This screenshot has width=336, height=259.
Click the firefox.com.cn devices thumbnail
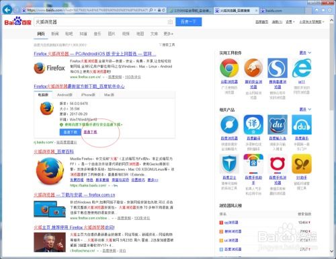click(50, 209)
